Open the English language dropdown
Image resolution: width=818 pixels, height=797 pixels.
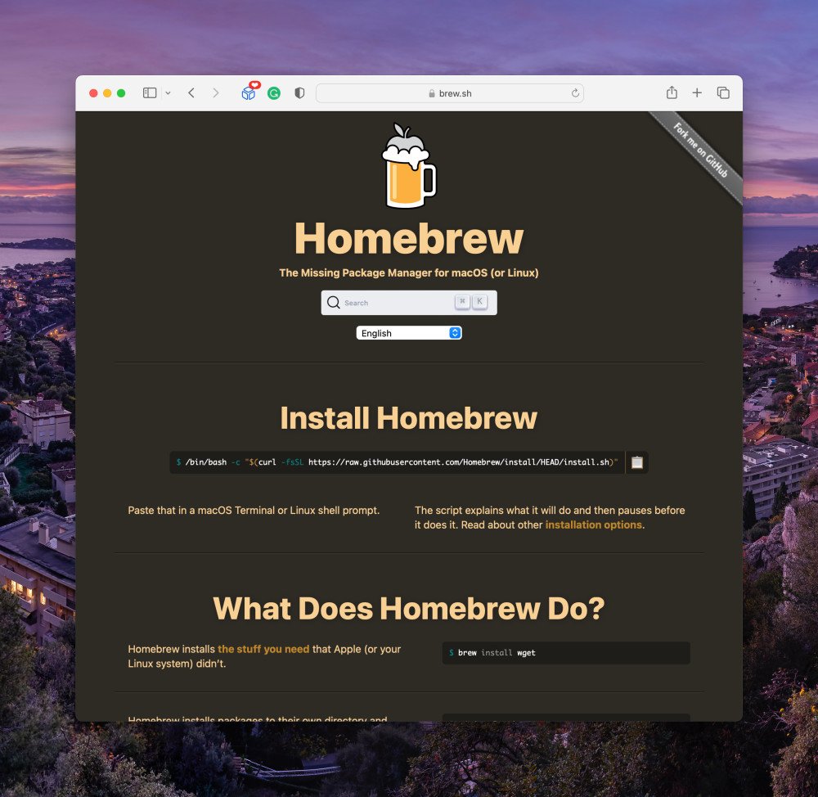tap(409, 333)
